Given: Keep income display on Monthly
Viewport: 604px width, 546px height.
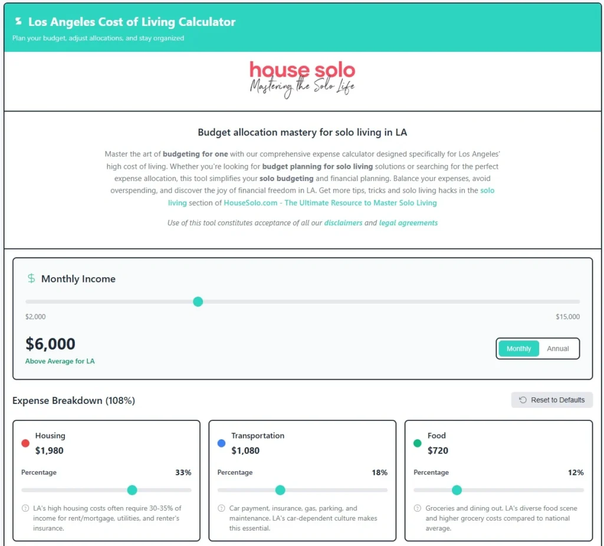Looking at the screenshot, I should (x=518, y=348).
